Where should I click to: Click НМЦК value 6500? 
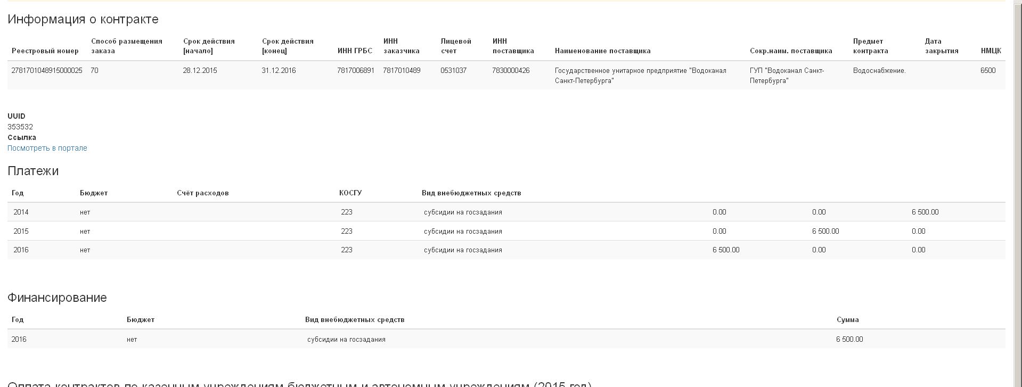988,70
